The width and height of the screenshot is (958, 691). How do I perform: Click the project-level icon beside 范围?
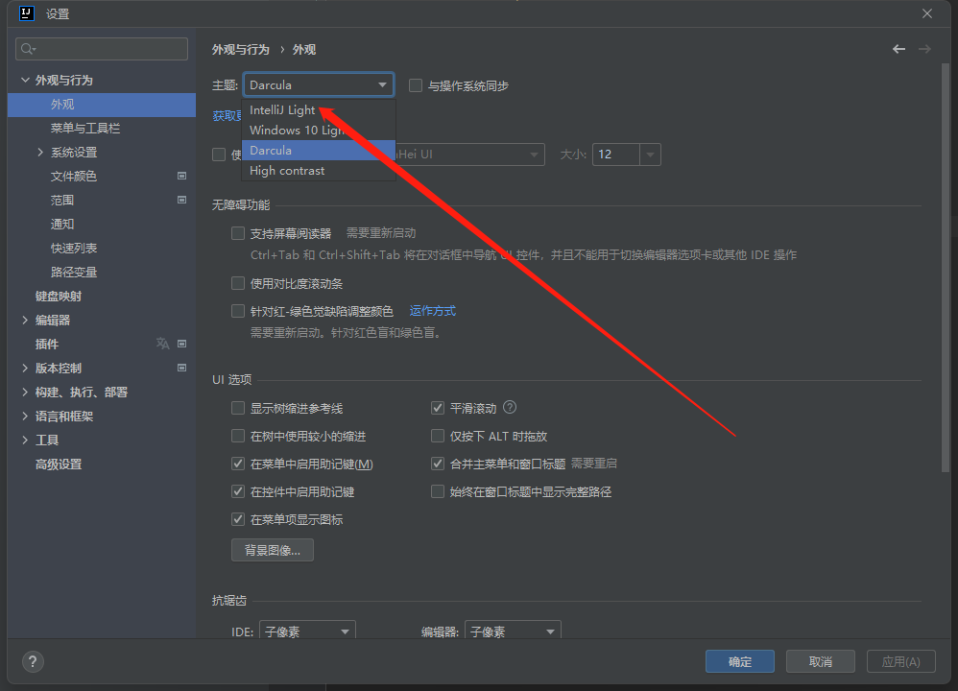[x=181, y=200]
